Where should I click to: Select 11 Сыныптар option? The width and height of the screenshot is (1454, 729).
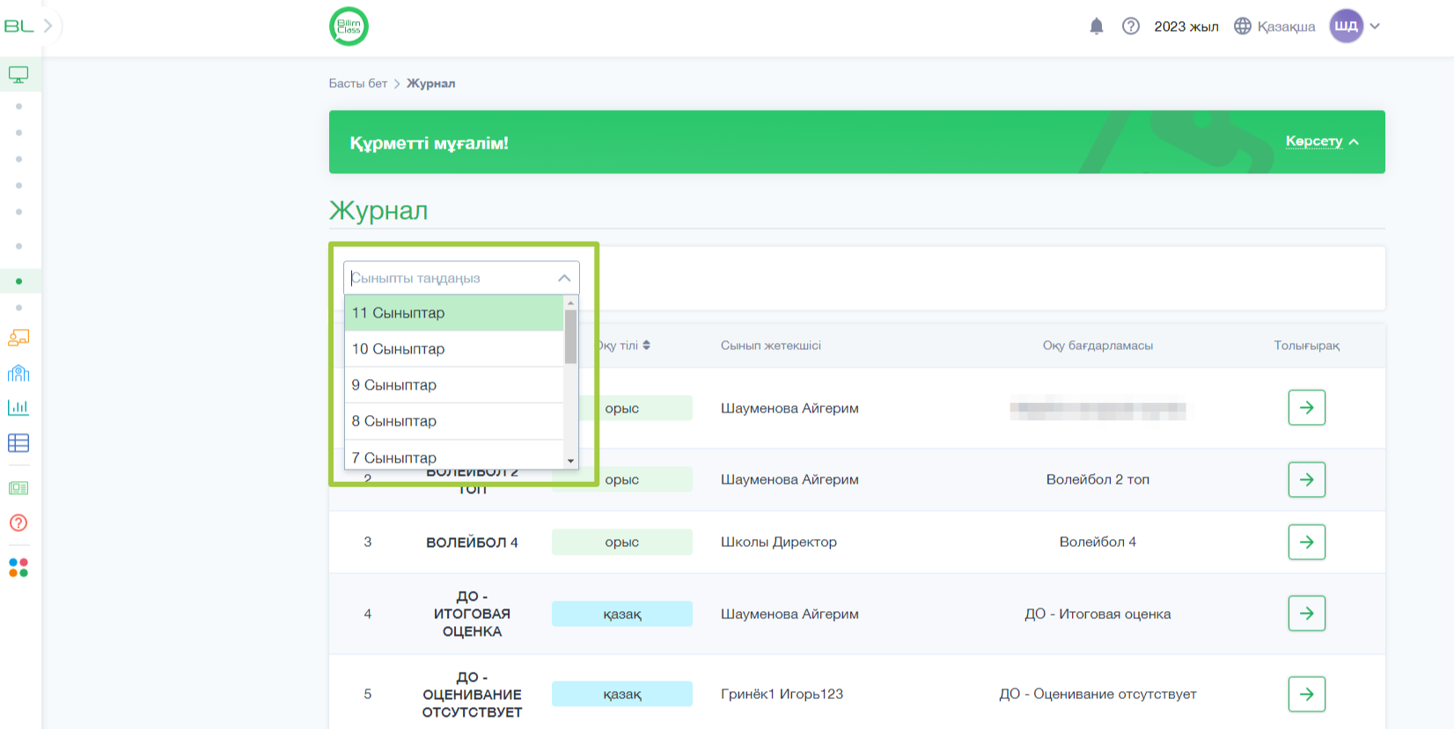(x=454, y=313)
